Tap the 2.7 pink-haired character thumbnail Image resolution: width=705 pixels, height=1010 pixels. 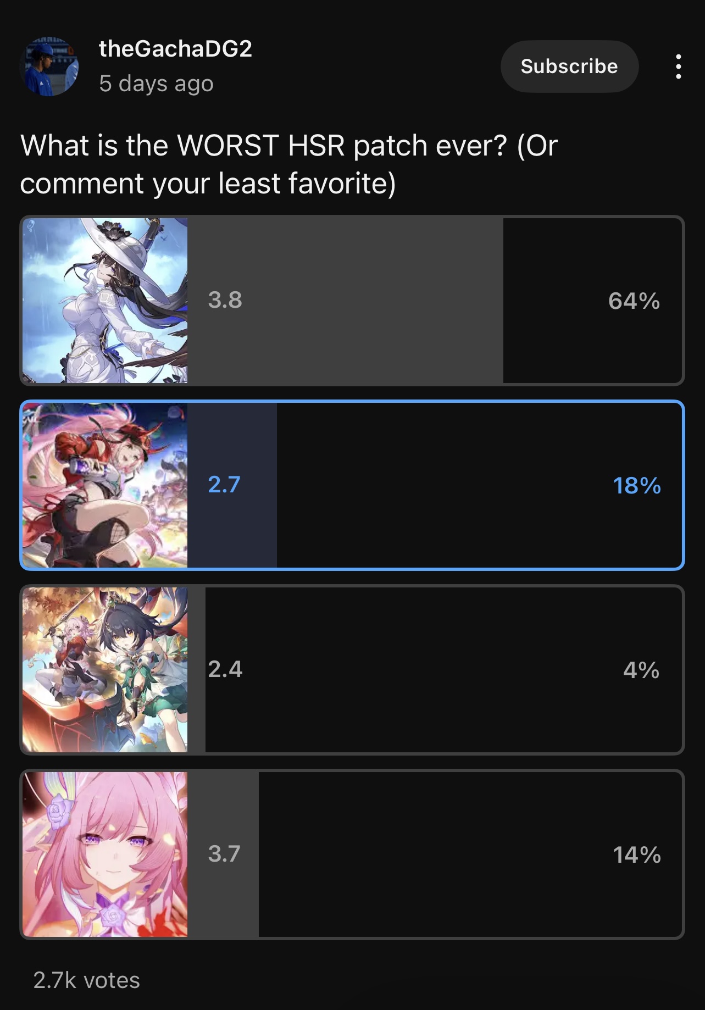coord(105,485)
